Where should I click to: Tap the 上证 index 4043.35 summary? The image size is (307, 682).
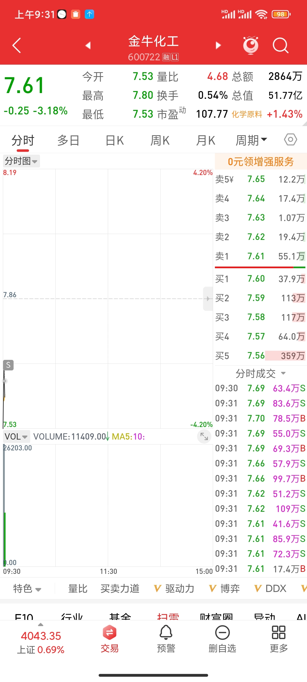click(41, 642)
